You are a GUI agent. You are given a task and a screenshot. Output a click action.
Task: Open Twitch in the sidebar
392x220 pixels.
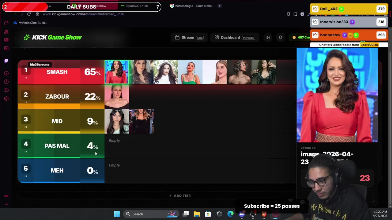click(6, 61)
